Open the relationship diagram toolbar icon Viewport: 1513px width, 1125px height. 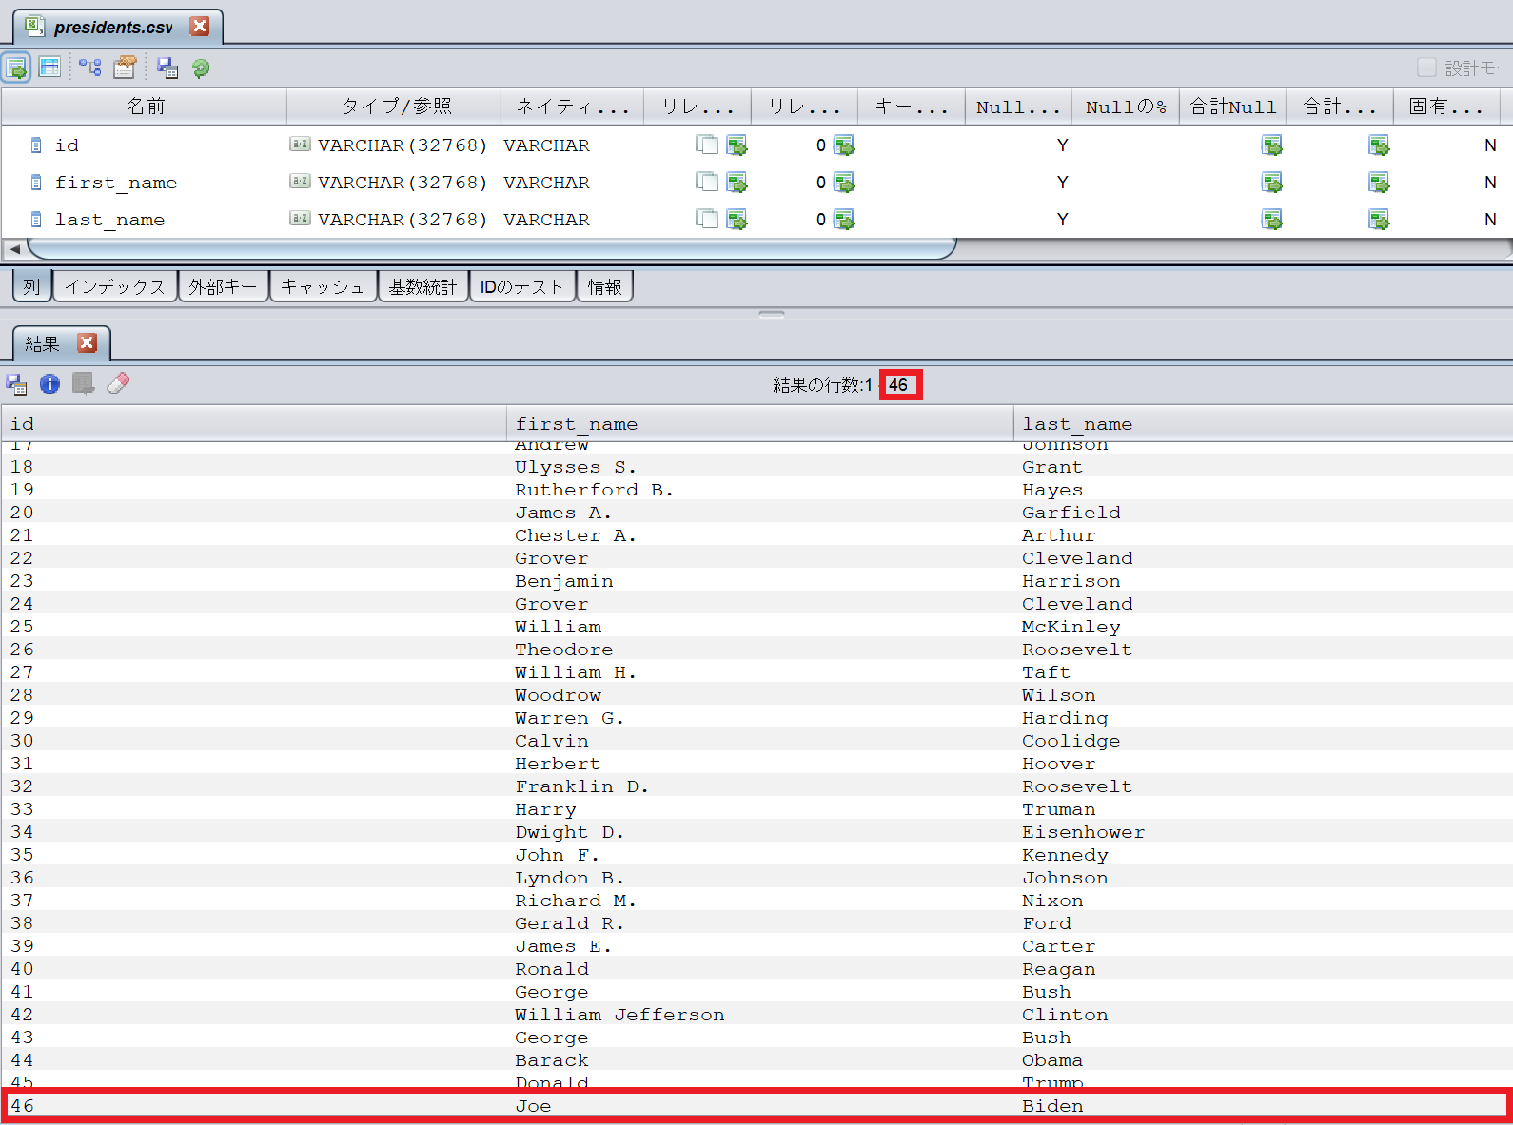(x=90, y=68)
